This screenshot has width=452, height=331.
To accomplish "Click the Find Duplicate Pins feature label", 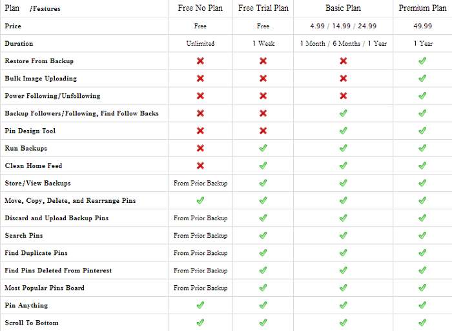I will click(x=36, y=253).
